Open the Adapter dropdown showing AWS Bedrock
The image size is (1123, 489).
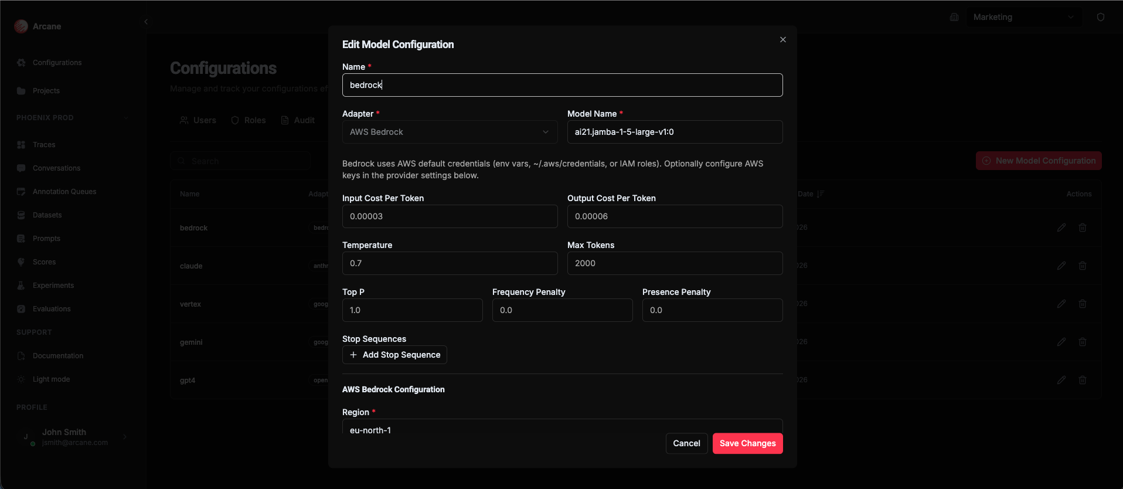pyautogui.click(x=450, y=132)
